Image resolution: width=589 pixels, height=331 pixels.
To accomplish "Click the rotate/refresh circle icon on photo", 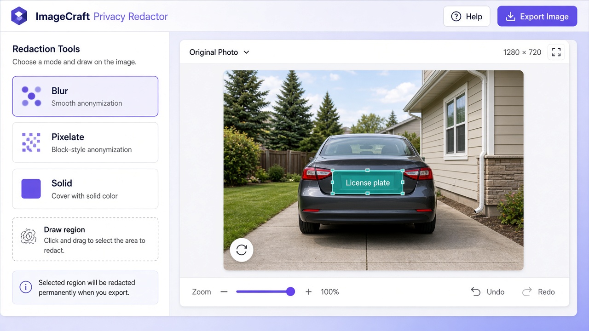I will point(242,250).
